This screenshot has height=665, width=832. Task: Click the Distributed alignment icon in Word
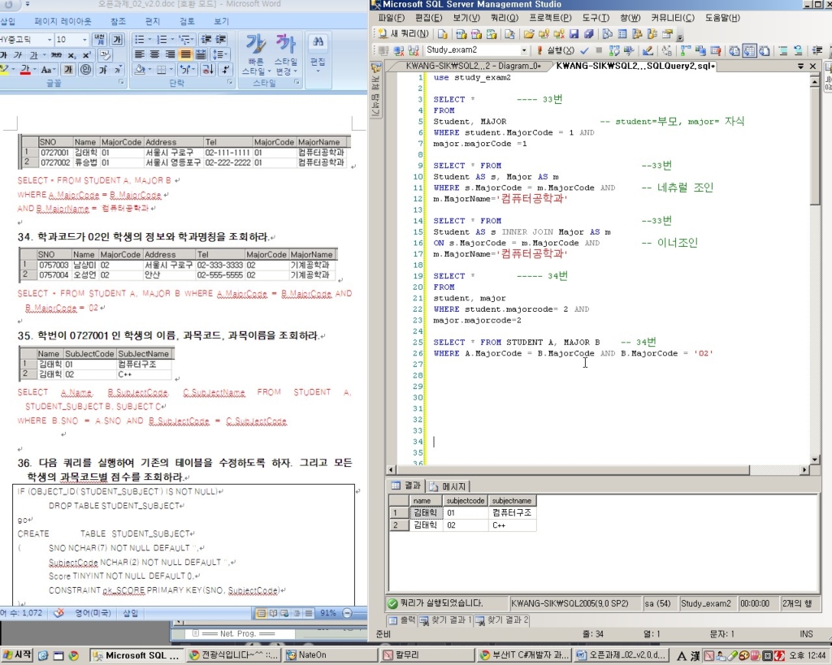pos(201,54)
